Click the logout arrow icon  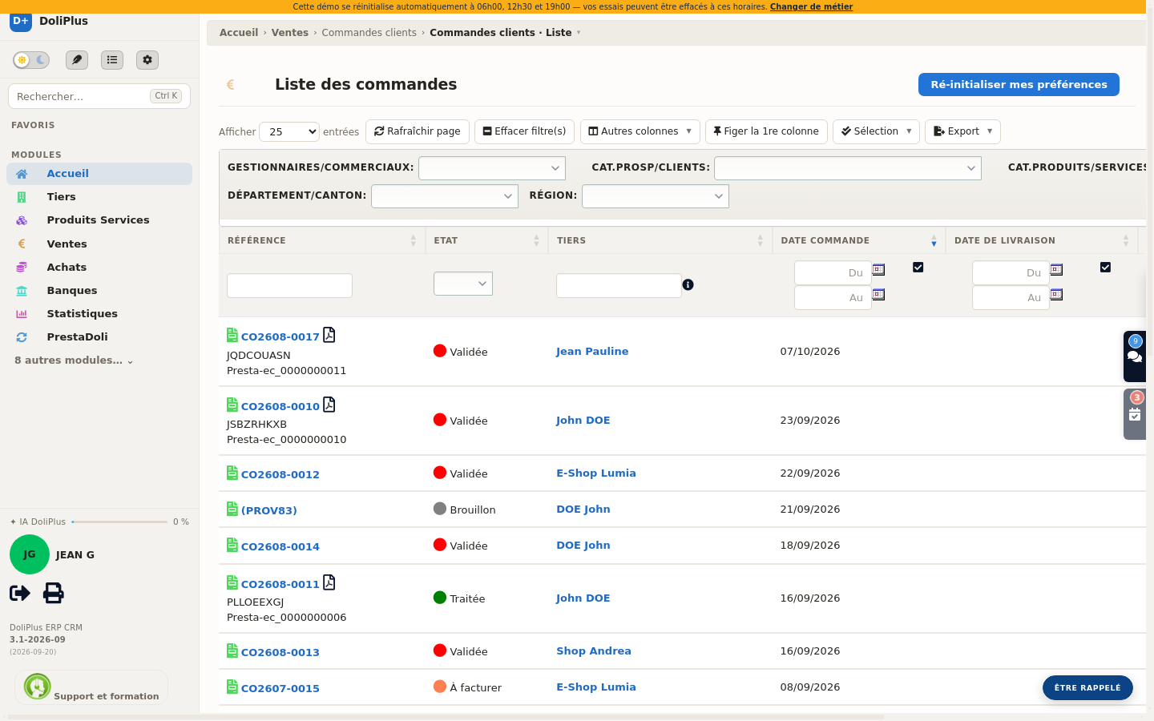[20, 593]
